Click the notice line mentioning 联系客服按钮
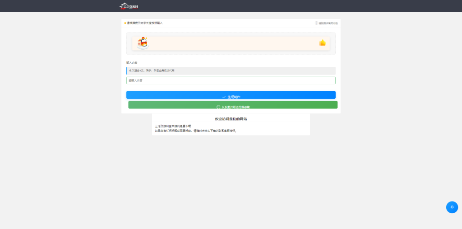 196,131
